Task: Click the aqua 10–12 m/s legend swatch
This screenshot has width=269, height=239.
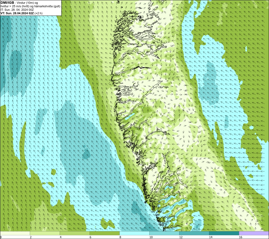Action: (x=164, y=233)
